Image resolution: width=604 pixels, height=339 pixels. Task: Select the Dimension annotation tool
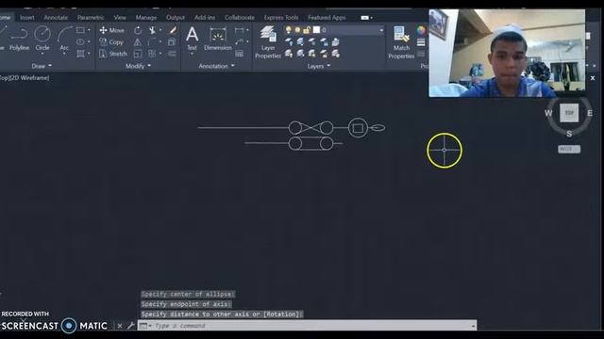click(x=218, y=39)
